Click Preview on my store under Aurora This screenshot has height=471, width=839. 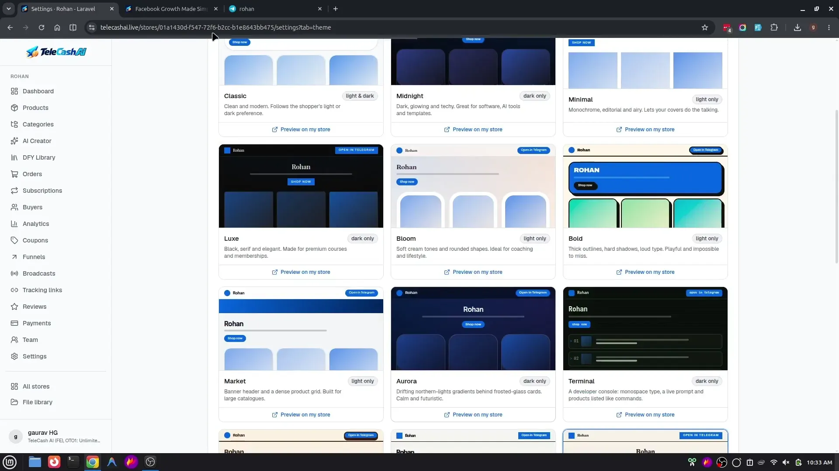pos(473,415)
